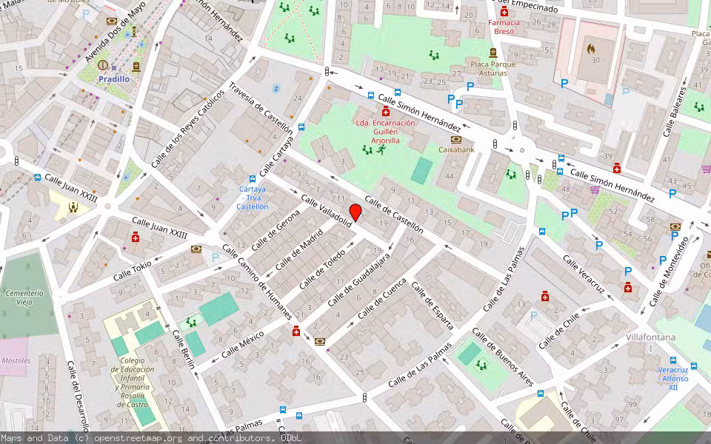
Task: Select the bank icon near Calle de Montevideo
Action: coord(675,226)
